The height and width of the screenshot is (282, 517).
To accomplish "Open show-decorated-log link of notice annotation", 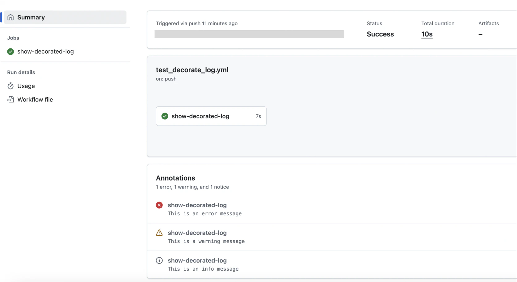I will click(197, 260).
